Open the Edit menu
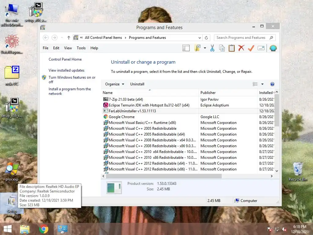 (56, 48)
